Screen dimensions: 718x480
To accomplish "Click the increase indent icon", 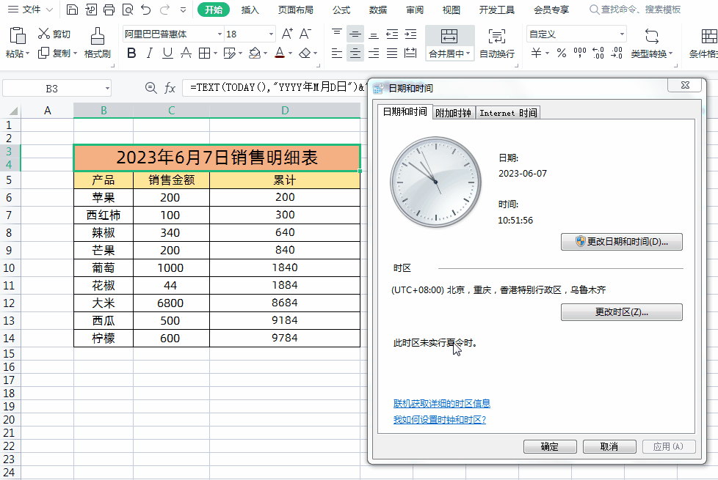I will [x=410, y=34].
